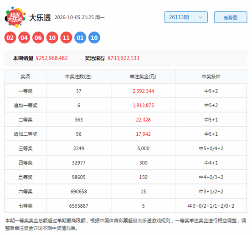This screenshot has width=252, height=235.
Task: Click red ball 06
Action: pos(38,38)
